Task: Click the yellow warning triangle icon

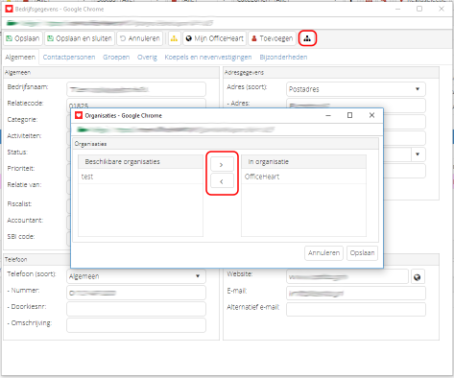Action: tap(174, 38)
